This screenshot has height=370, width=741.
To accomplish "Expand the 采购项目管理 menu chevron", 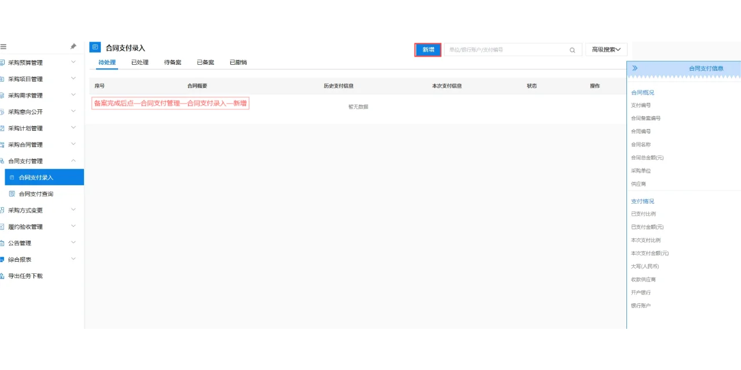I will (74, 78).
